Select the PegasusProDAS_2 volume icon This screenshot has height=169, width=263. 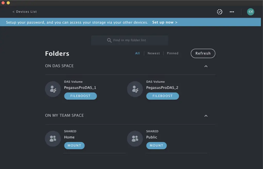point(135,89)
